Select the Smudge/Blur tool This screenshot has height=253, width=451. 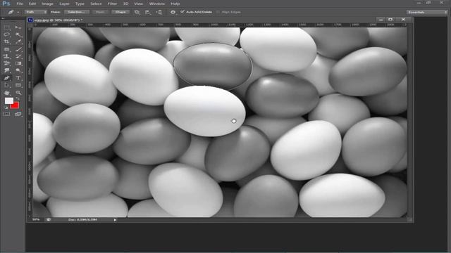click(7, 70)
